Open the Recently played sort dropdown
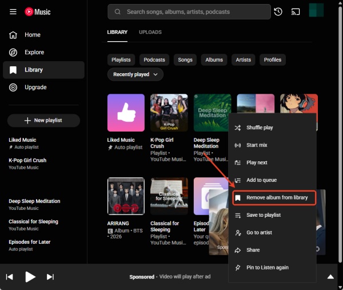The height and width of the screenshot is (290, 343). pyautogui.click(x=135, y=74)
